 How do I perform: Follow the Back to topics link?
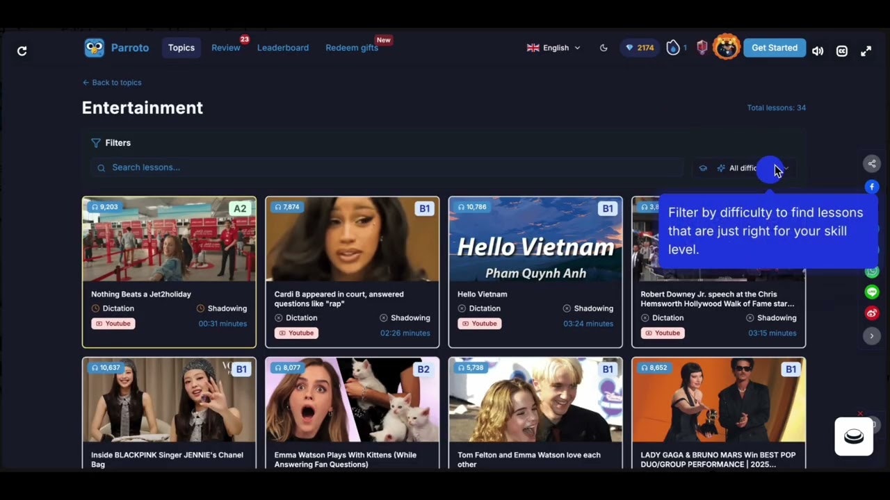pos(112,83)
